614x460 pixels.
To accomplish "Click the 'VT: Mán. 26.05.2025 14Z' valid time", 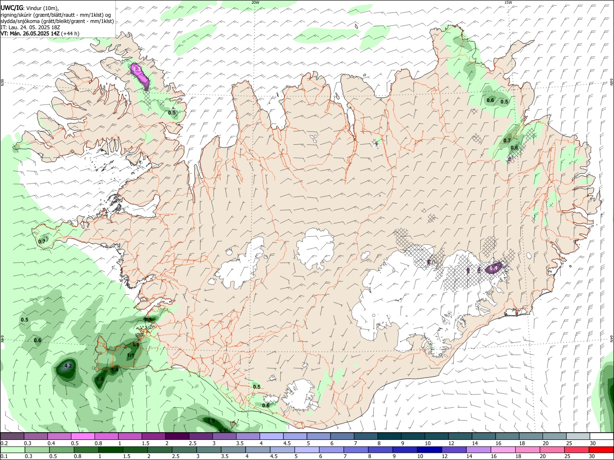I will point(30,34).
